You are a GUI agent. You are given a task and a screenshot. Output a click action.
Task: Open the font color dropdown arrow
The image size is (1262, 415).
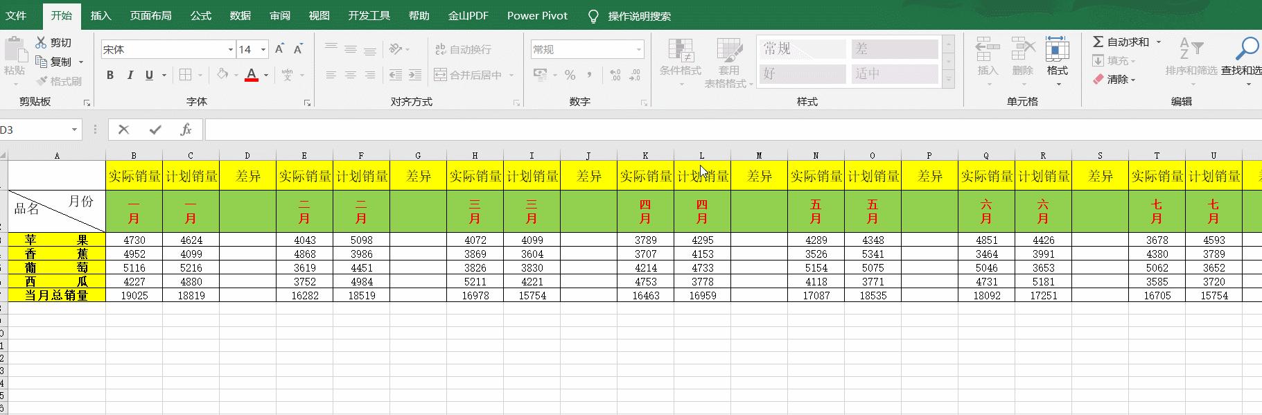pyautogui.click(x=266, y=75)
